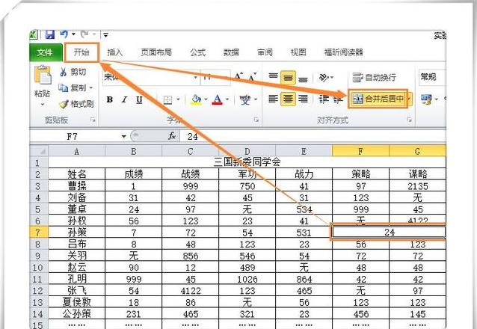Click the accounting number format icon
Image resolution: width=477 pixels, height=329 pixels.
426,99
